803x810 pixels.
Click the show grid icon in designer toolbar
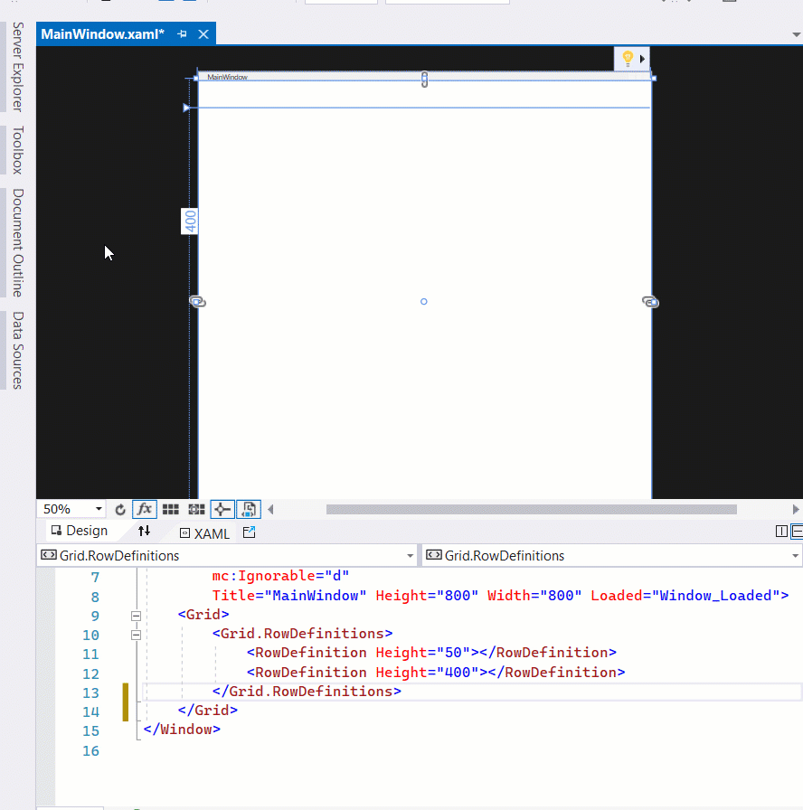(x=171, y=509)
